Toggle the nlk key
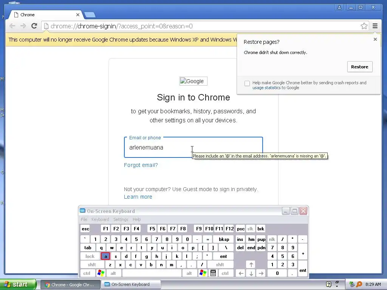Viewport: 387px width, 290px height. (272, 239)
